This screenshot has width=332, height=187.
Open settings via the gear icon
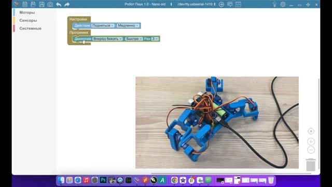point(283,4)
